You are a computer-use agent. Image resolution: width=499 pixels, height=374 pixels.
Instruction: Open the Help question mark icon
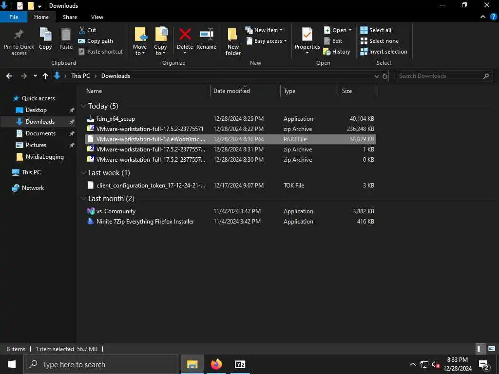pyautogui.click(x=494, y=17)
